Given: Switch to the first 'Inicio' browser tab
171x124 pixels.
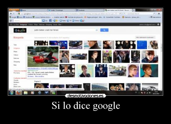Looking at the screenshot, I should coord(34,10).
